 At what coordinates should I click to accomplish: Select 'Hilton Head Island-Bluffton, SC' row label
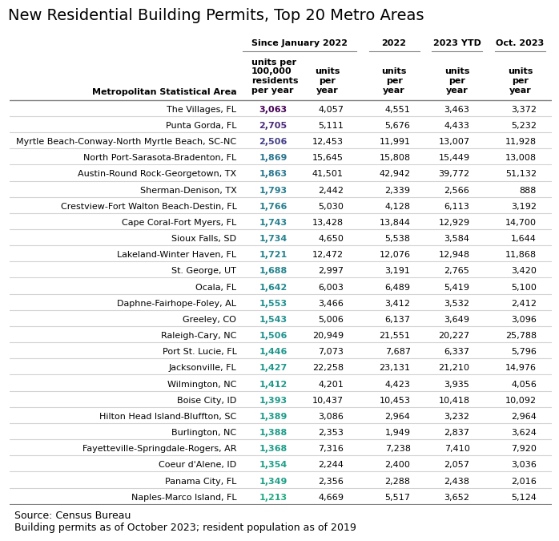coord(168,417)
